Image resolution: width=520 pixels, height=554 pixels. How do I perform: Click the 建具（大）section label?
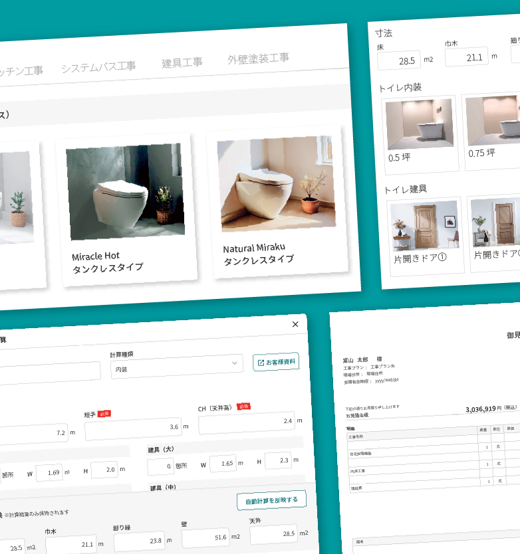tap(161, 450)
